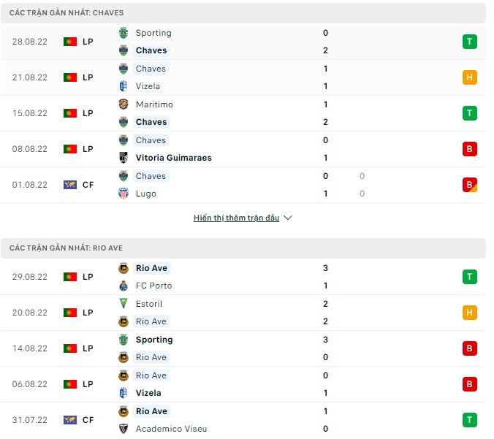Click green T badge for Sporting vs Chaves

(x=470, y=42)
